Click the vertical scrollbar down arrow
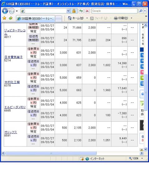Viewport: 149px width, 175px height. (146, 149)
